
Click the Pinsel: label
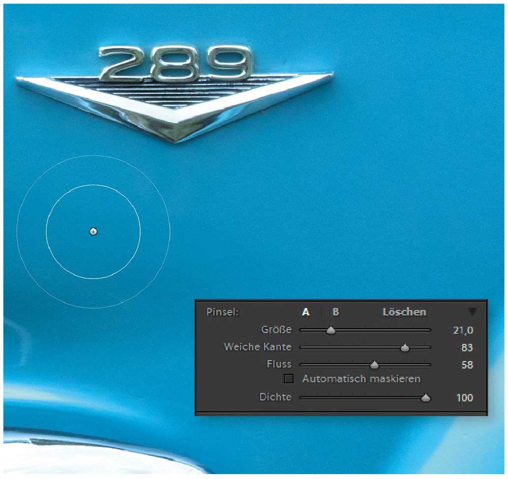[x=222, y=312]
